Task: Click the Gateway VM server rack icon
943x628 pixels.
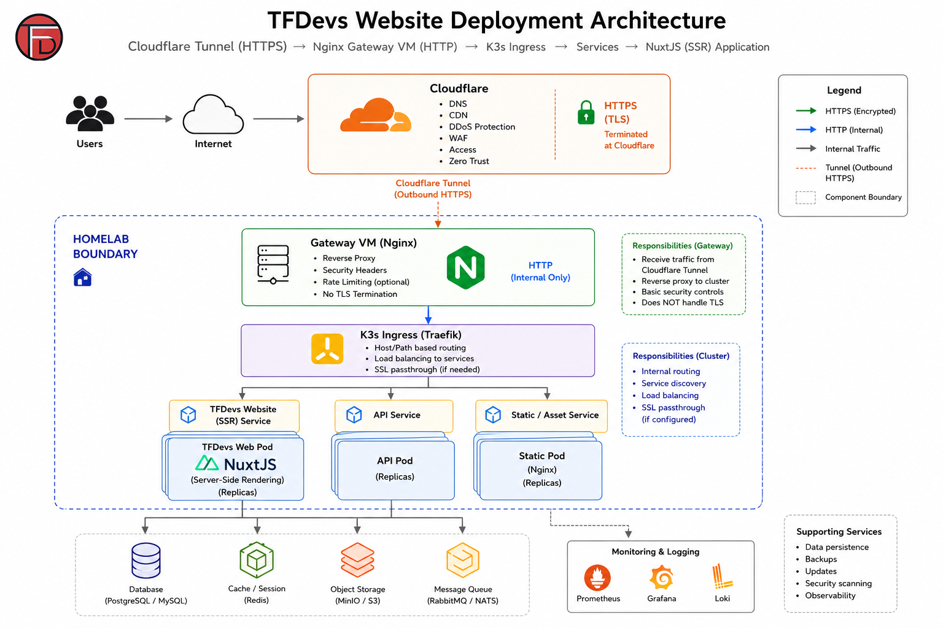Action: pyautogui.click(x=273, y=264)
